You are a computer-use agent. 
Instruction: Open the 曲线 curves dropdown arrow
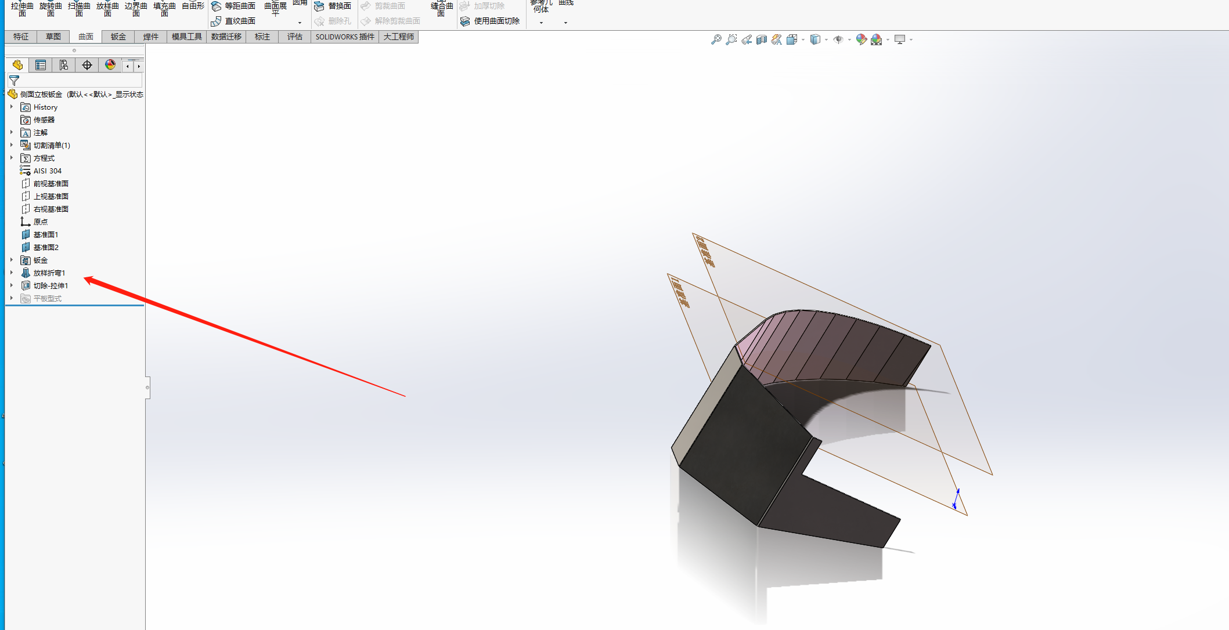565,23
